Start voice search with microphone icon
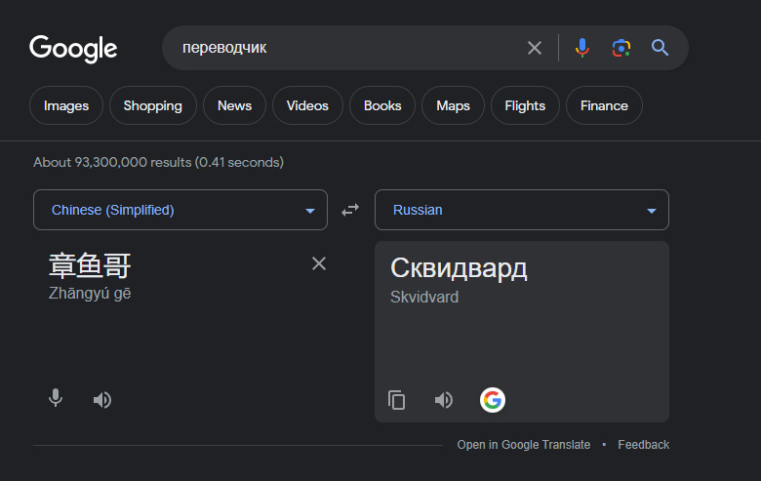The height and width of the screenshot is (481, 761). 582,48
